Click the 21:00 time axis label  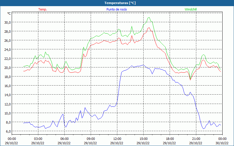196,139
